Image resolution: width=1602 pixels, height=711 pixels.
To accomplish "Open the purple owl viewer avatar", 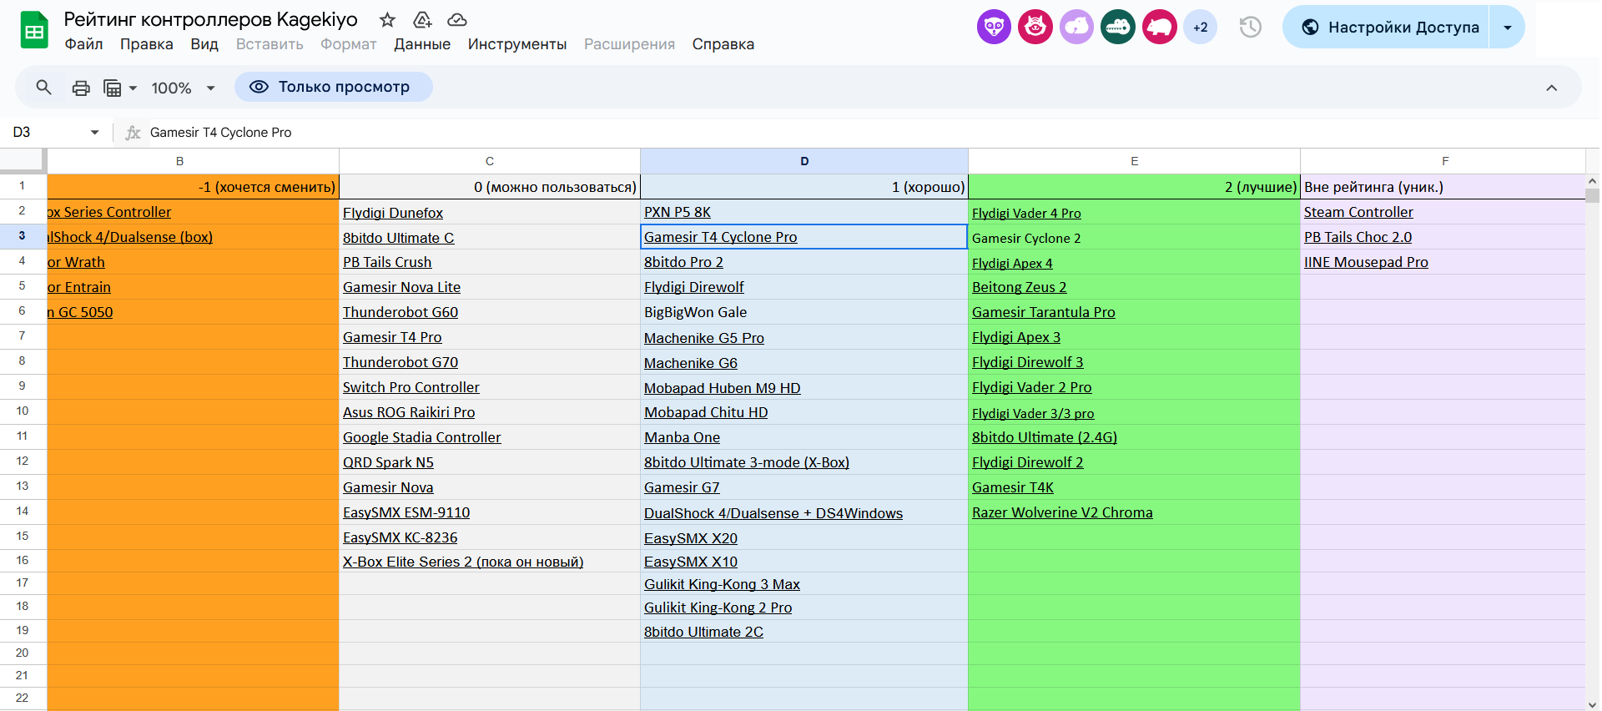I will click(x=994, y=28).
